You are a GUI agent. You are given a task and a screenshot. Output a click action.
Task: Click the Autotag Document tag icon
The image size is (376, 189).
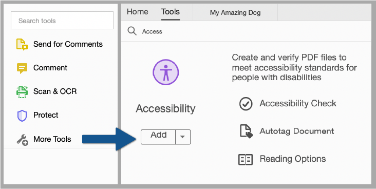246,131
